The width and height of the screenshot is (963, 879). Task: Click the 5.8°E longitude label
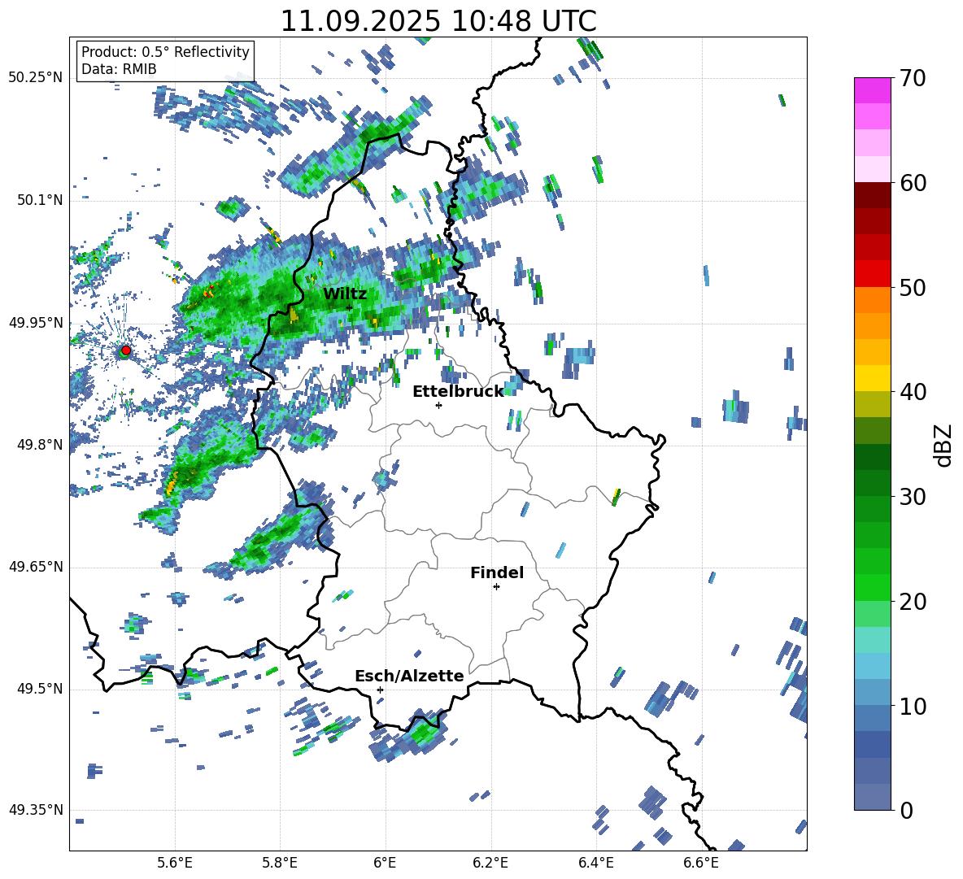pos(280,863)
